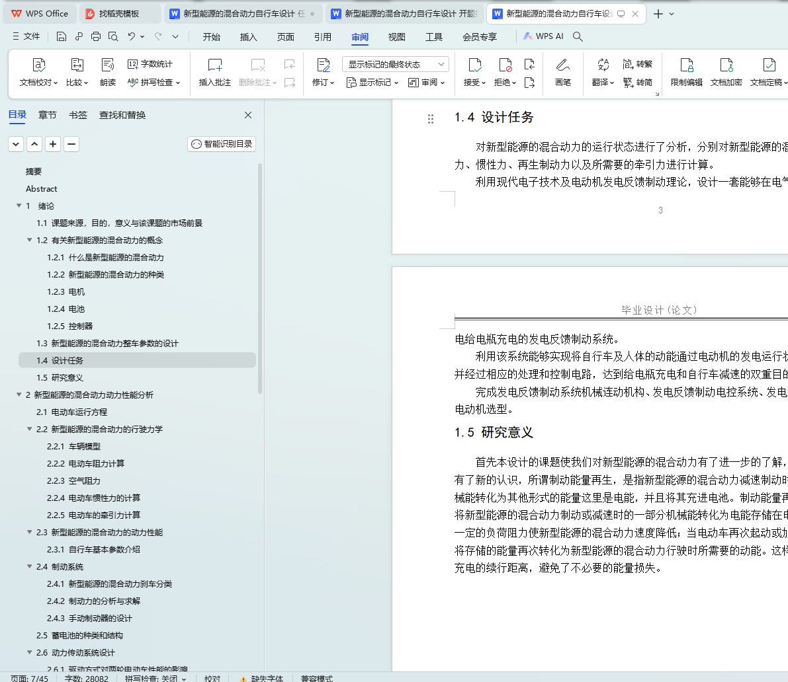Open the quick access toolbar customize chevron
The image size is (788, 682).
[175, 36]
